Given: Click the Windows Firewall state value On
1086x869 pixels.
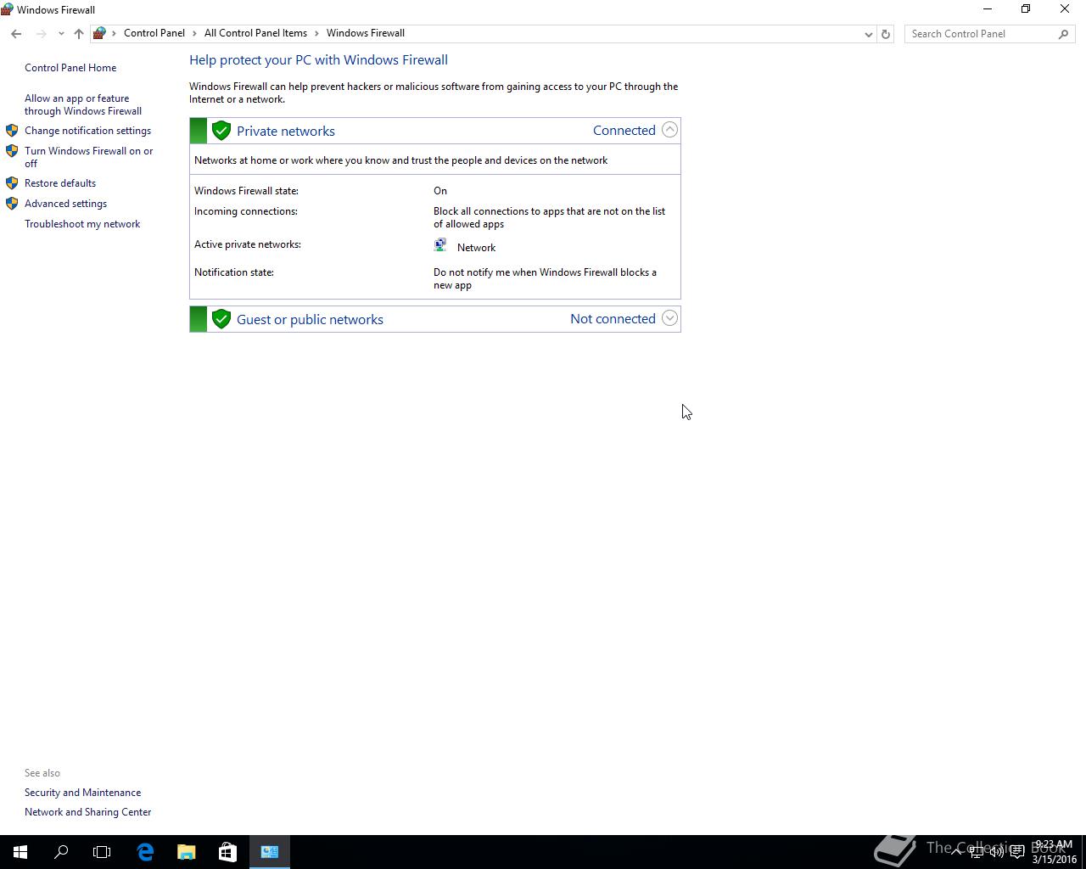Looking at the screenshot, I should point(440,191).
